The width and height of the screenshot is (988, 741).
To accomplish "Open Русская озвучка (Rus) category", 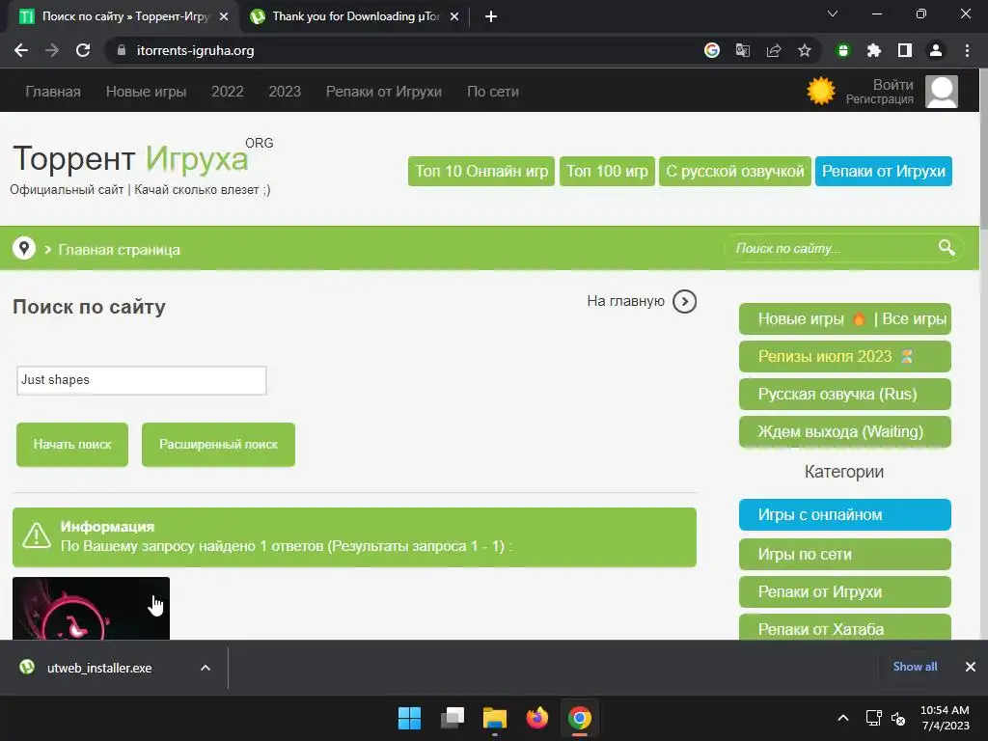I will coord(845,395).
